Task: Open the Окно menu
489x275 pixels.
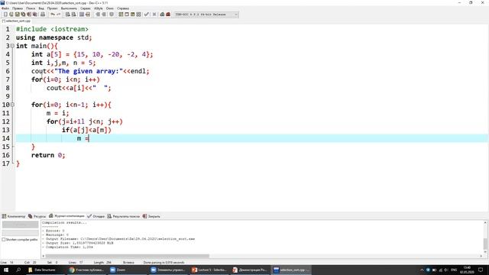Action: [110, 8]
